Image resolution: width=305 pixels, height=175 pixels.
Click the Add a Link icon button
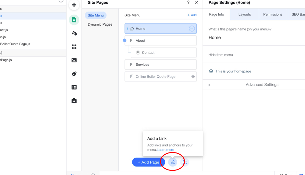[173, 162]
